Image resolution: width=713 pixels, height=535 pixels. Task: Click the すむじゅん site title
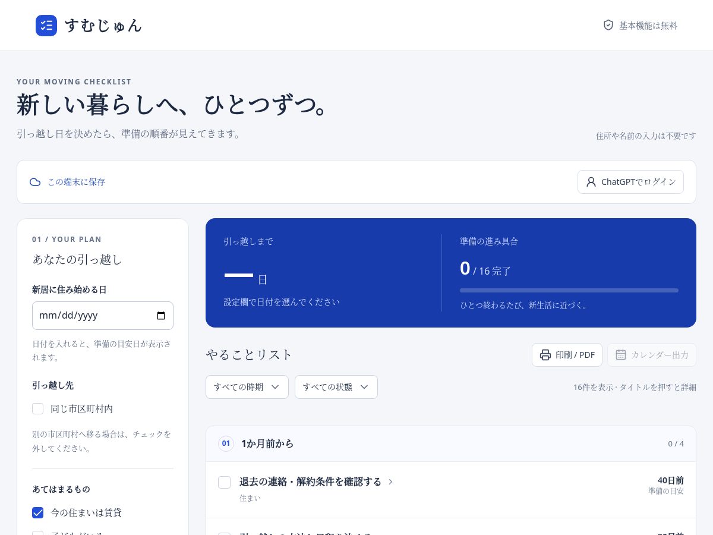(x=103, y=26)
